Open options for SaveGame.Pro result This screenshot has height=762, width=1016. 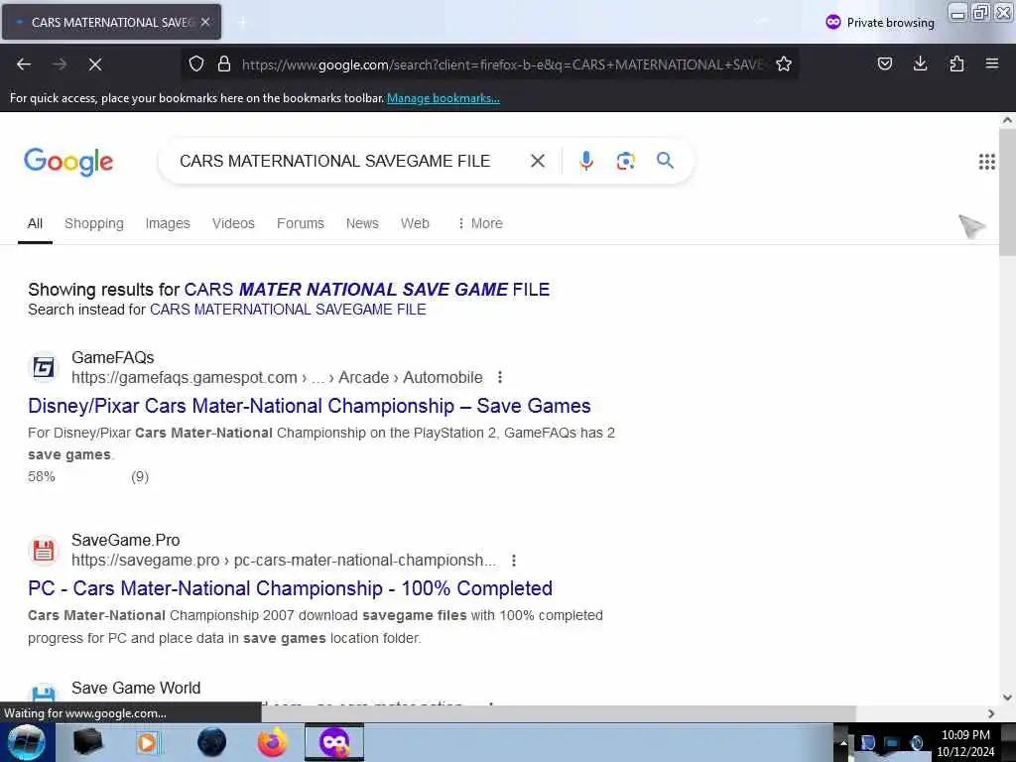[x=513, y=560]
